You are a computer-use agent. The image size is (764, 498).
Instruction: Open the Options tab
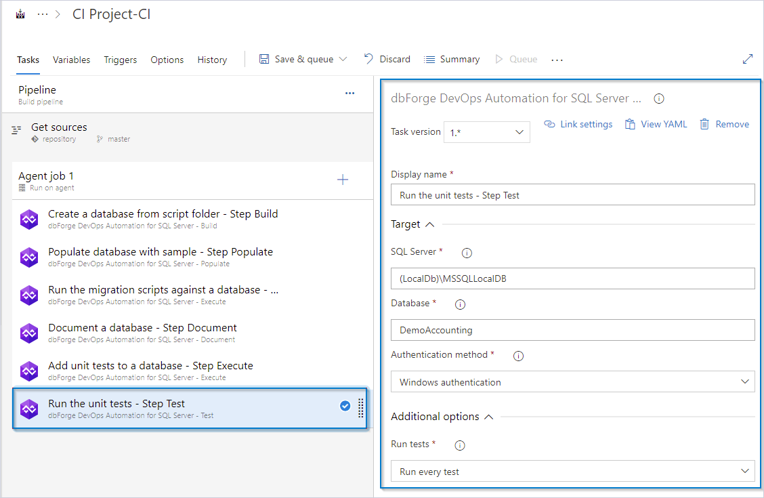click(x=167, y=60)
